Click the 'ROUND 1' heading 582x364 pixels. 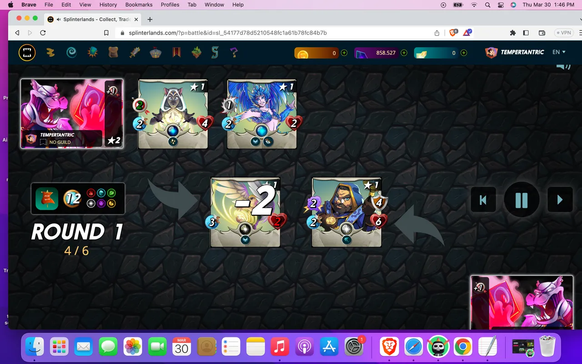(x=77, y=232)
